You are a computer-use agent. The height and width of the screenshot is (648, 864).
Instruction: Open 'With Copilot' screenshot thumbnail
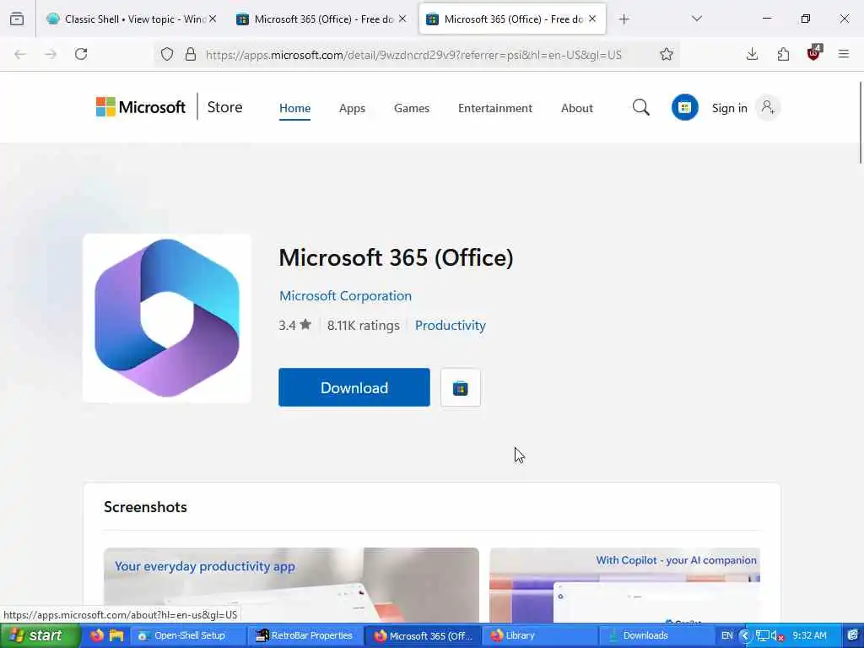[625, 586]
